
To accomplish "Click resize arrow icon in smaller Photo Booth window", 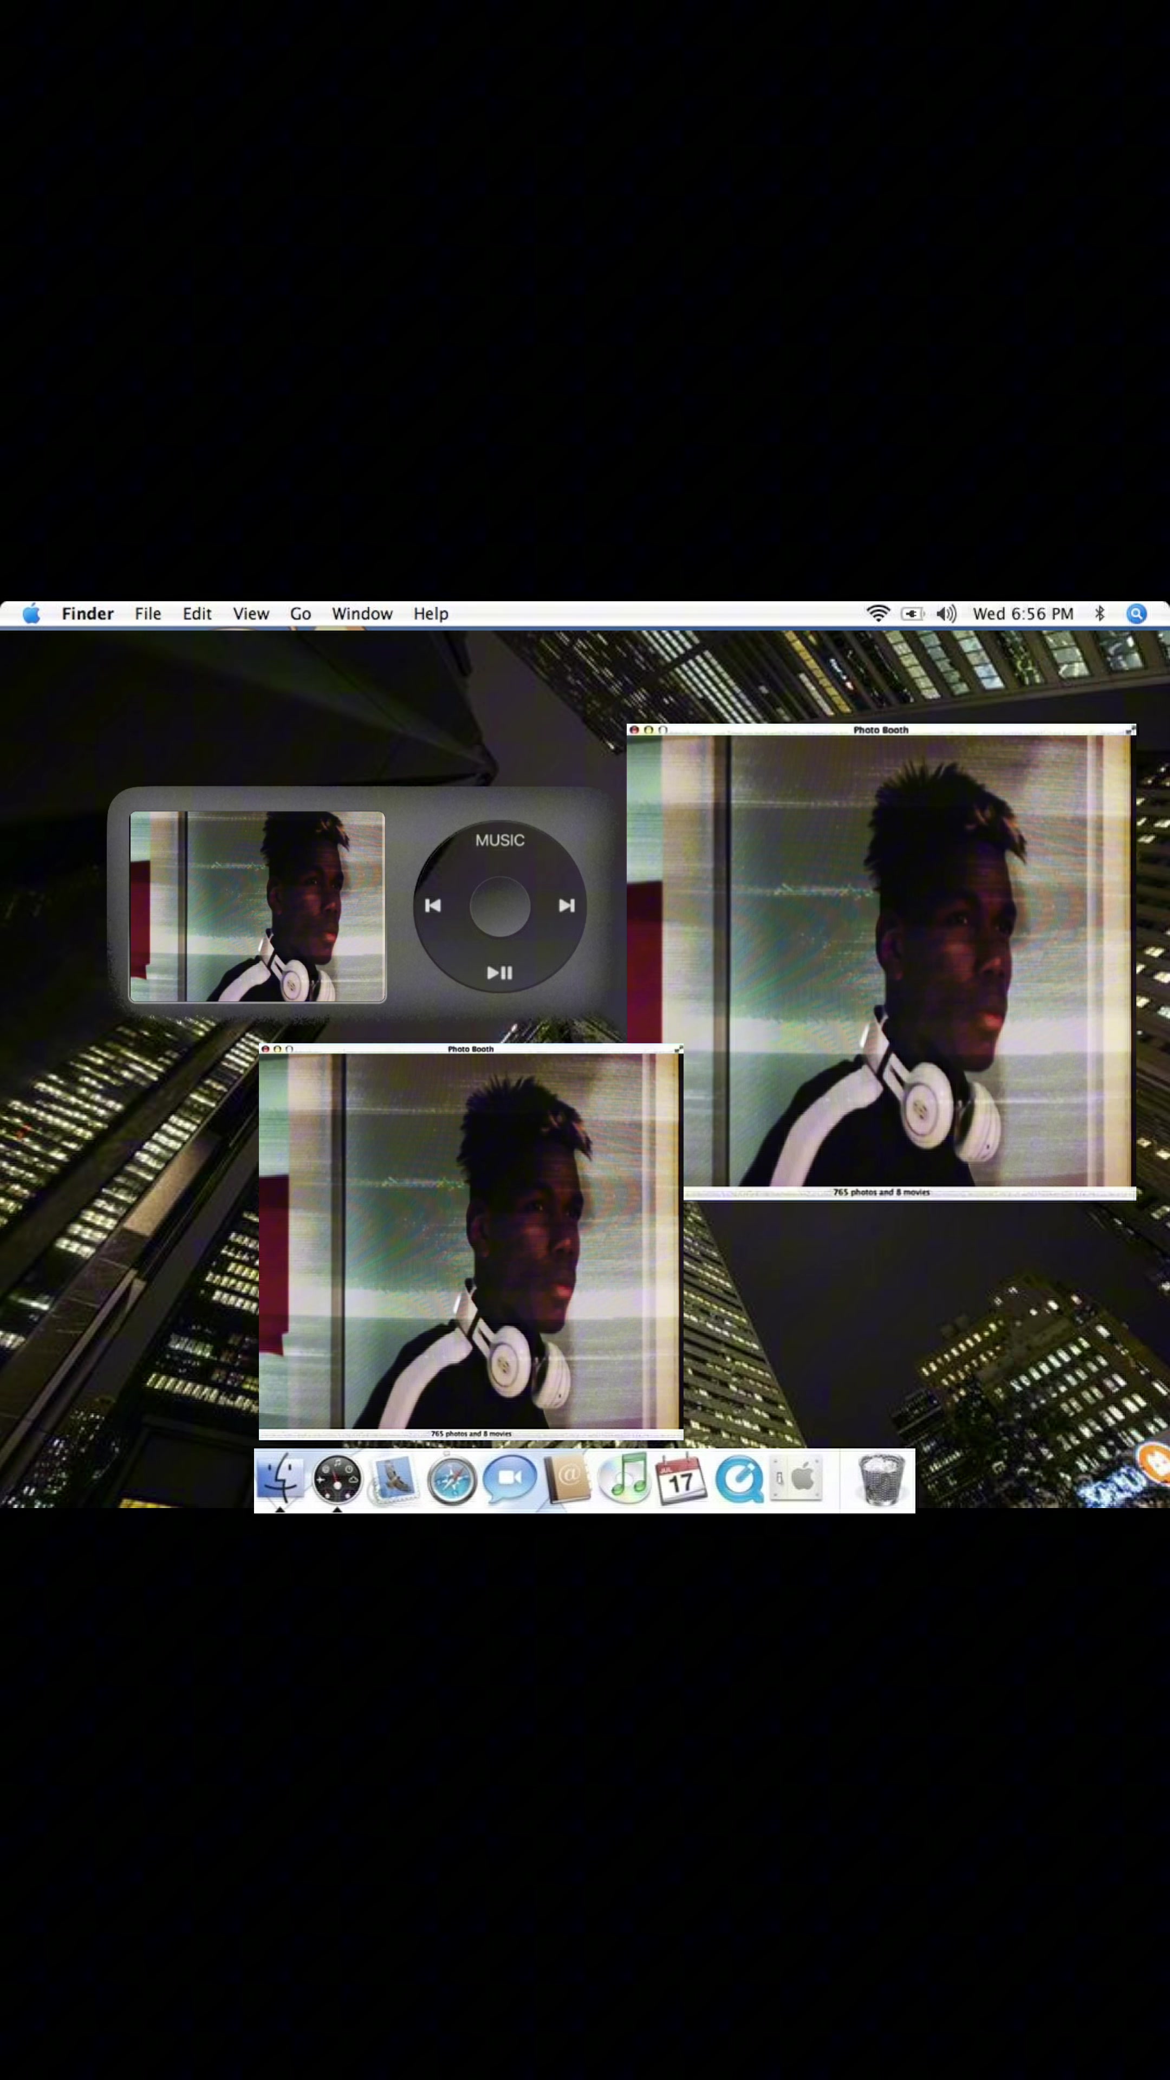I will [678, 1049].
